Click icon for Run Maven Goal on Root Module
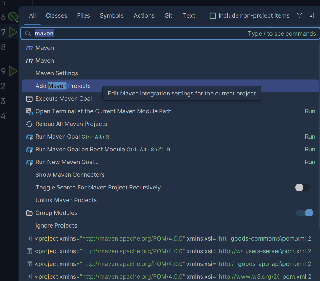 (x=29, y=150)
